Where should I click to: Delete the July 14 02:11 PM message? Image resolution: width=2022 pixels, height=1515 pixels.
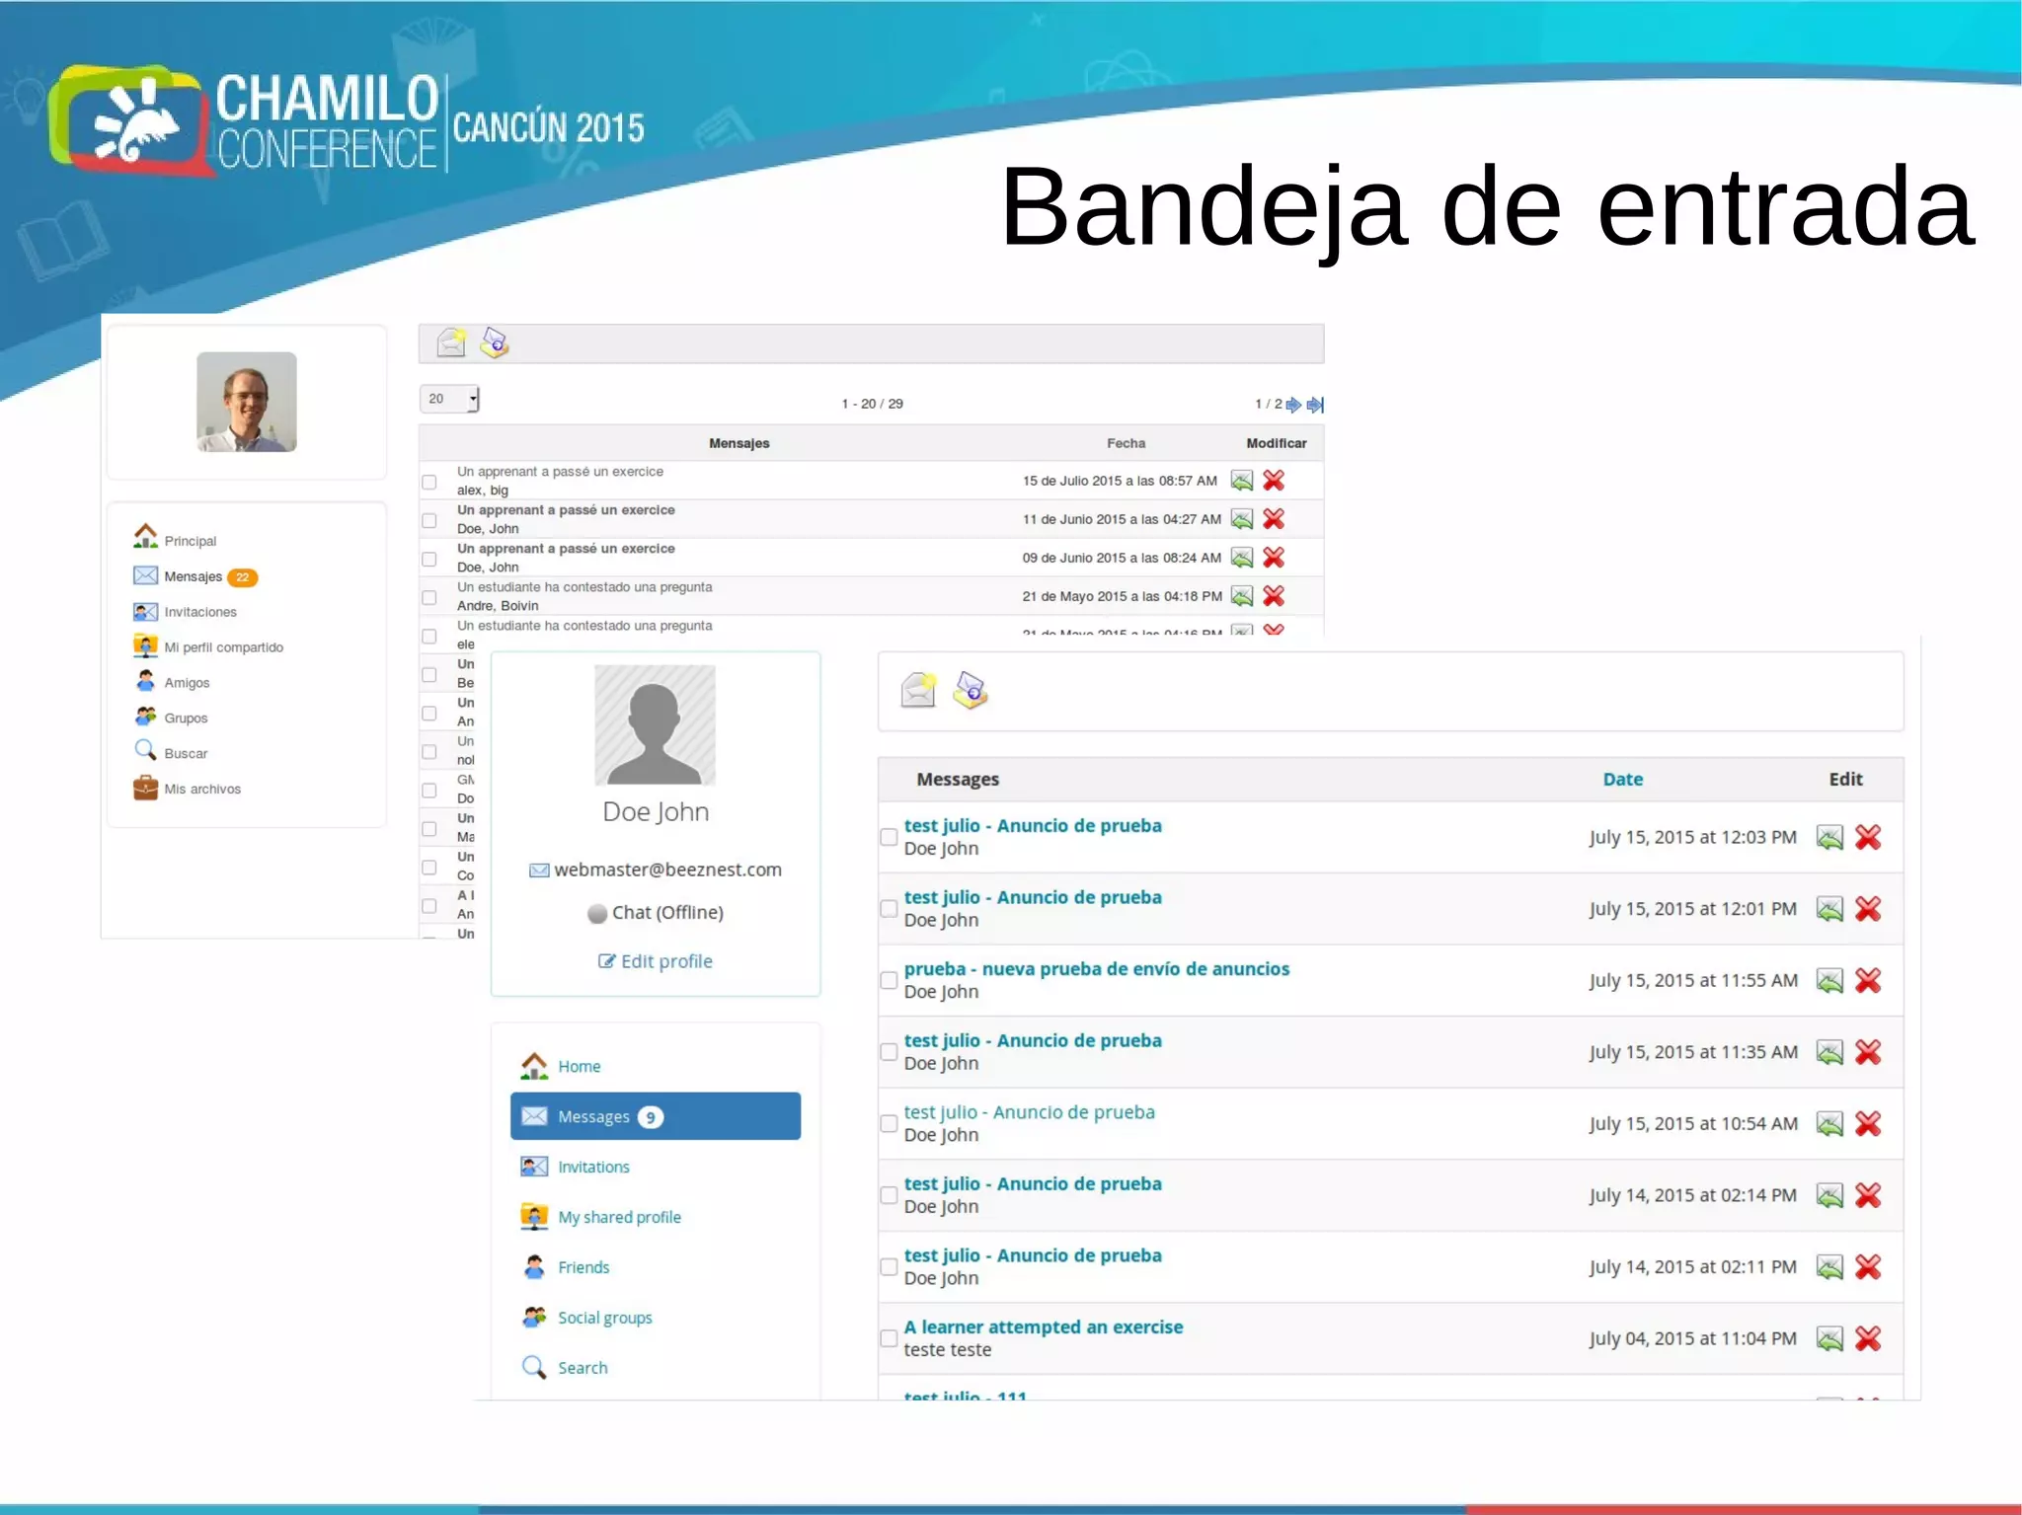pyautogui.click(x=1868, y=1266)
